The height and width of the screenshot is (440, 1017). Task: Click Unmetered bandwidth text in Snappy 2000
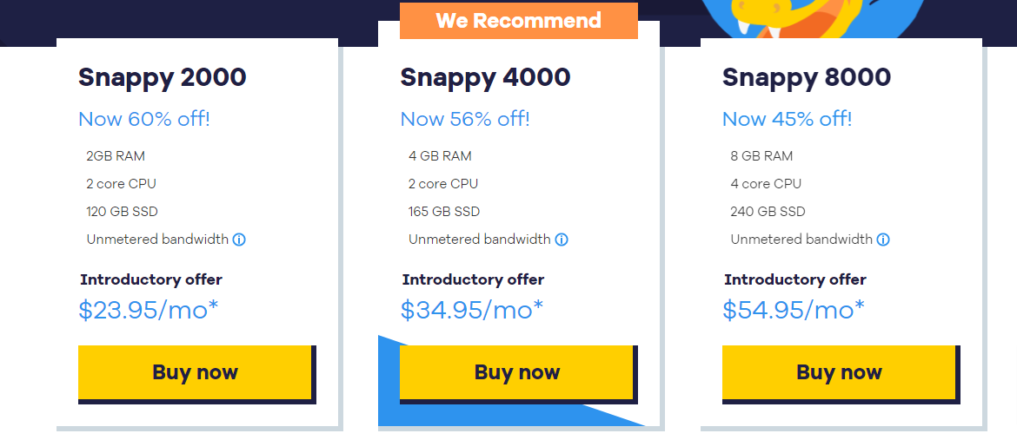coord(157,240)
